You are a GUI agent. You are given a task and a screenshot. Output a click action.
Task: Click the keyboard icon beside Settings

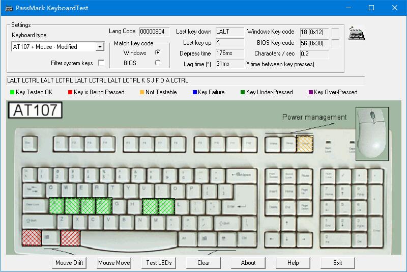coord(357,34)
